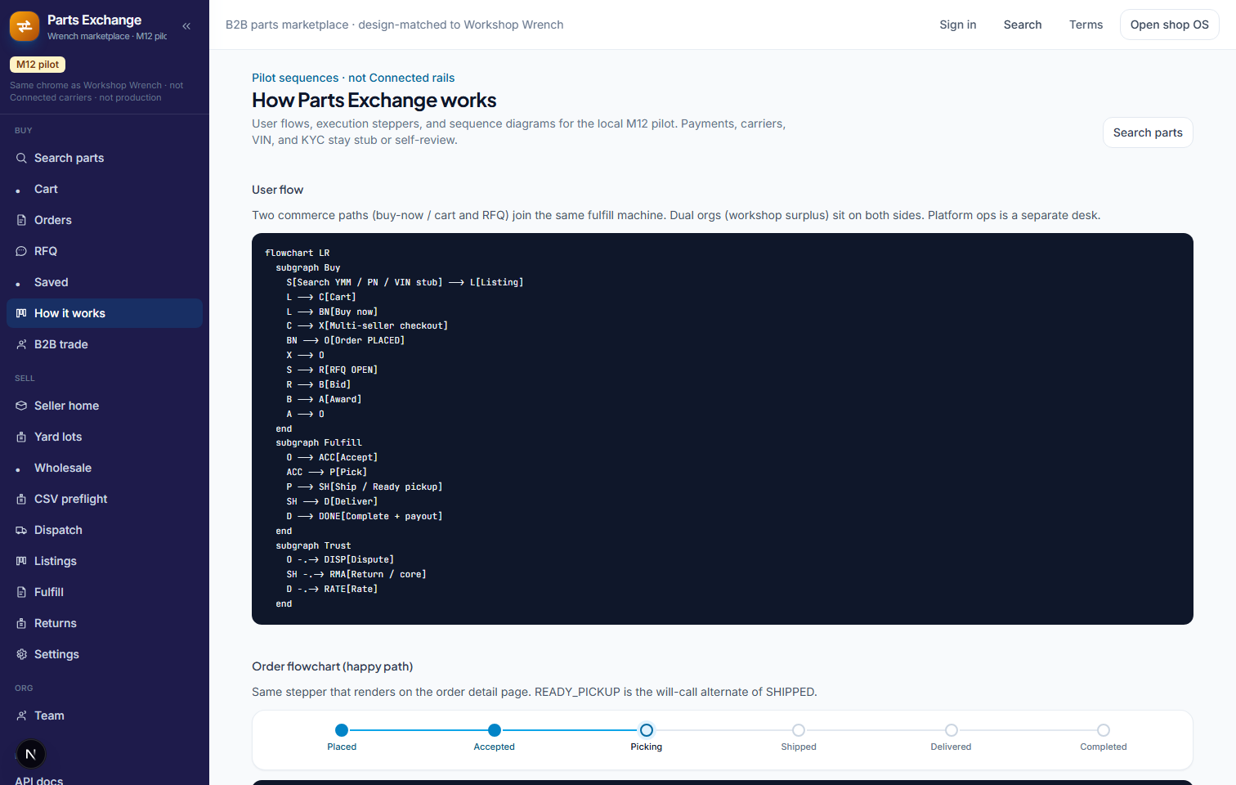Image resolution: width=1236 pixels, height=785 pixels.
Task: Navigate to Yard lots page
Action: coord(105,437)
